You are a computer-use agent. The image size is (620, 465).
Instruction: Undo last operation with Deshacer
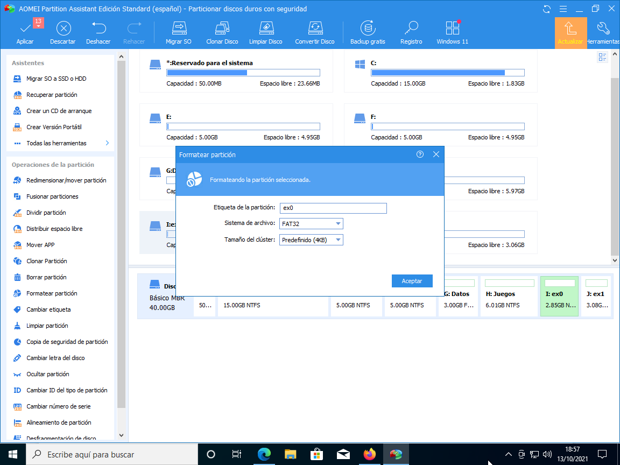coord(98,33)
